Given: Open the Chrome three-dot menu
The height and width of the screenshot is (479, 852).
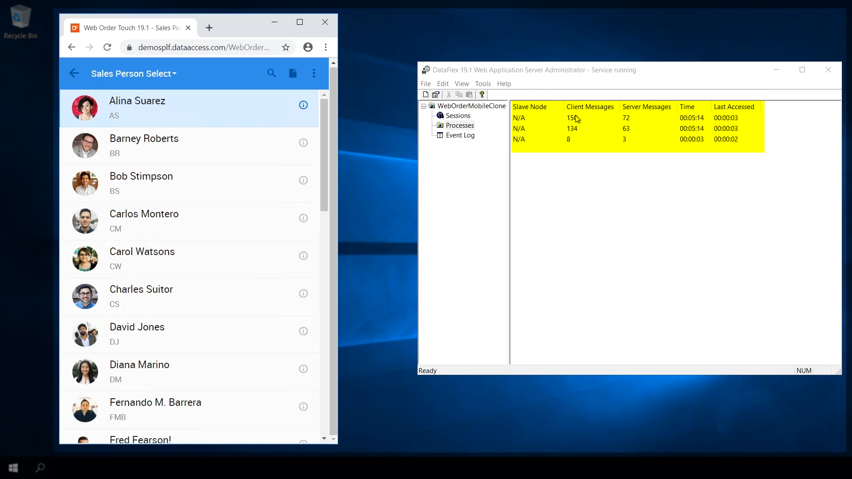Looking at the screenshot, I should [x=326, y=47].
